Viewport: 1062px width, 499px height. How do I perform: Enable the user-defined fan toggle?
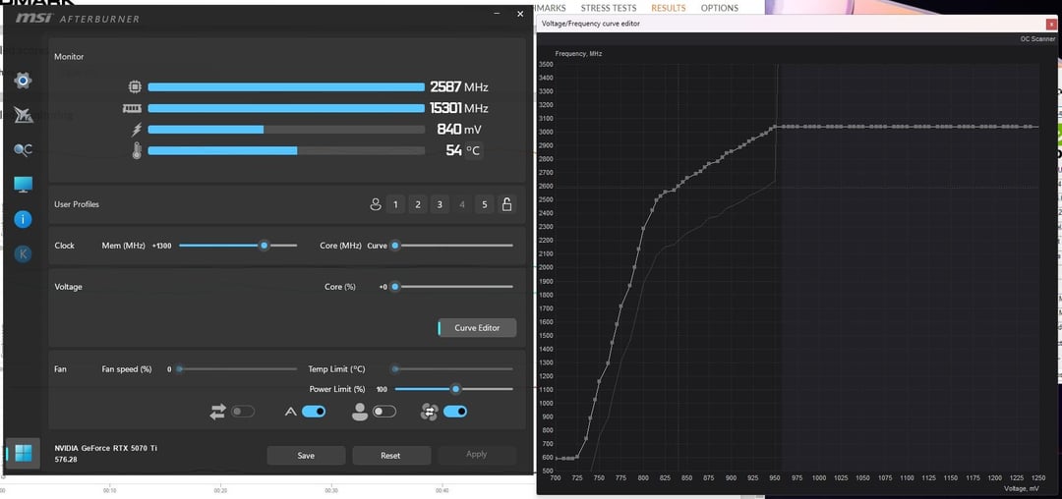click(x=384, y=412)
